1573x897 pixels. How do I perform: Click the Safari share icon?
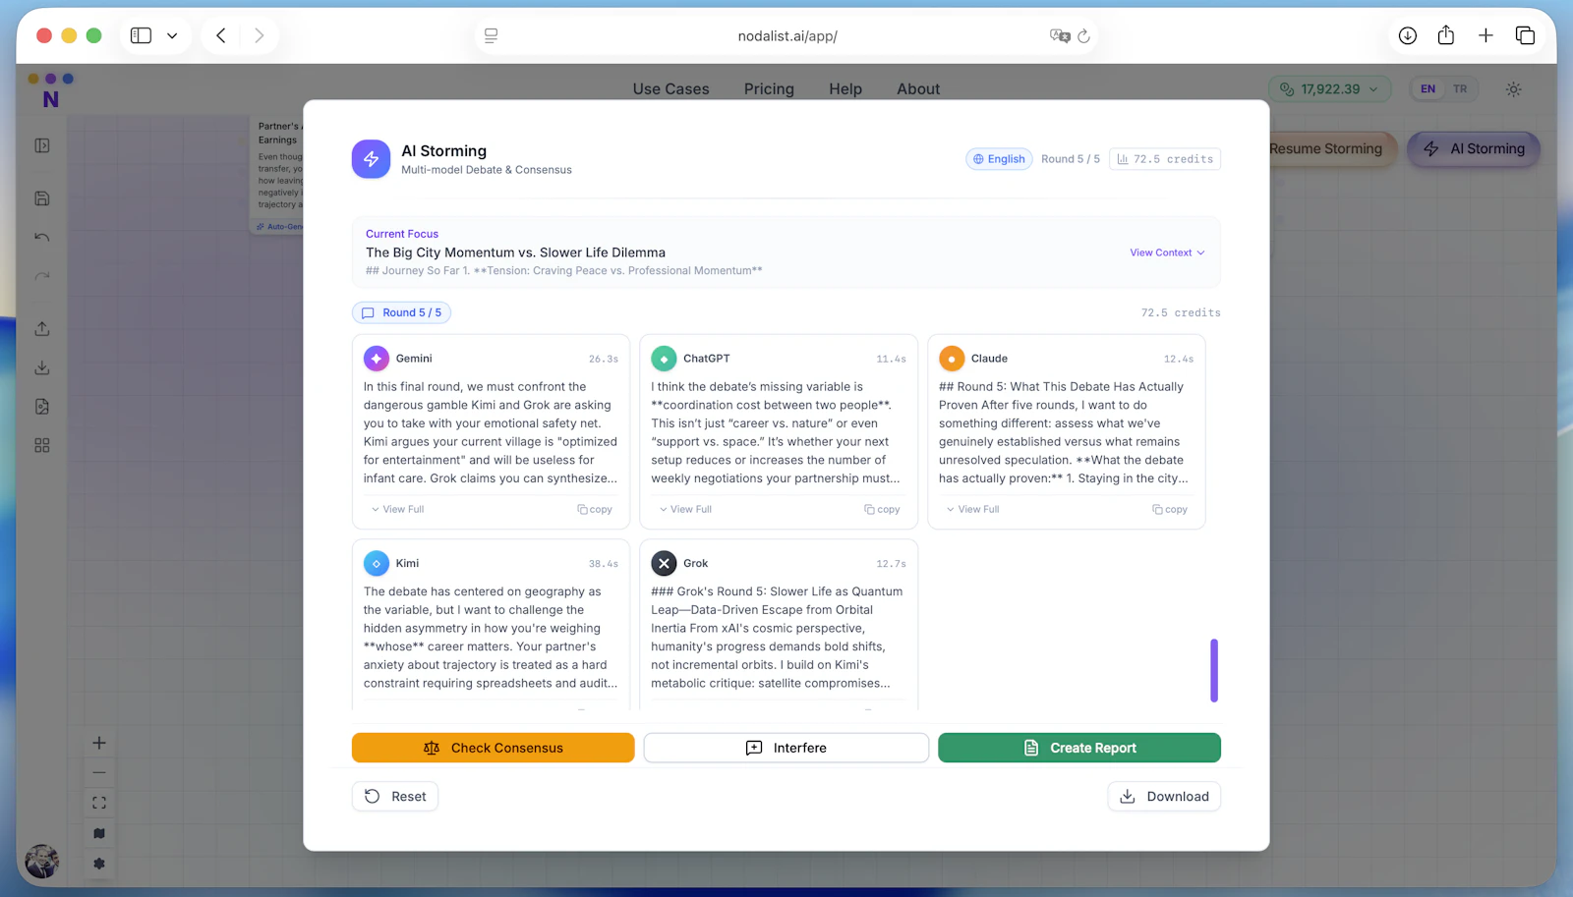[x=1446, y=35]
